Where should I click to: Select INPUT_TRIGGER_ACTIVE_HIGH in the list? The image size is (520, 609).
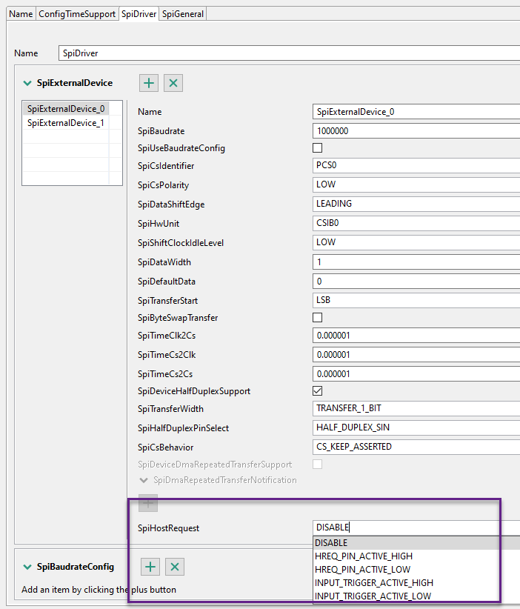374,583
